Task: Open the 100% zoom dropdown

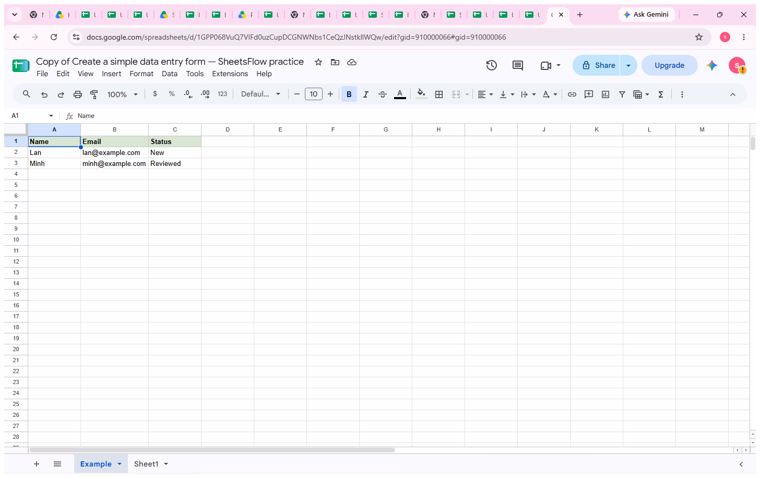Action: [x=123, y=94]
